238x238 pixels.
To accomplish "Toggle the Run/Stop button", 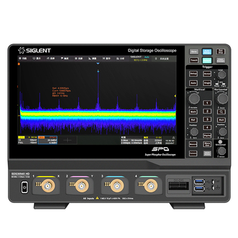I will click(x=221, y=52).
